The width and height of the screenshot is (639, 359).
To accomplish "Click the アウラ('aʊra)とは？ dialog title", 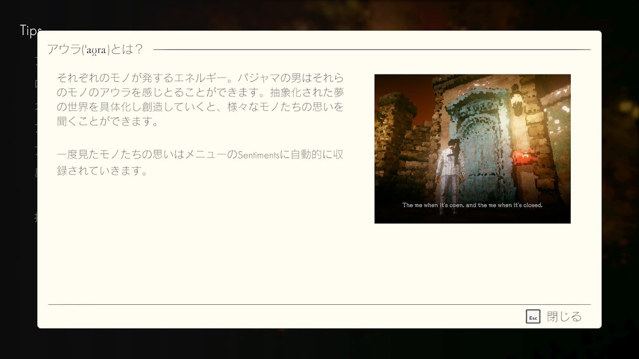I will pos(95,49).
